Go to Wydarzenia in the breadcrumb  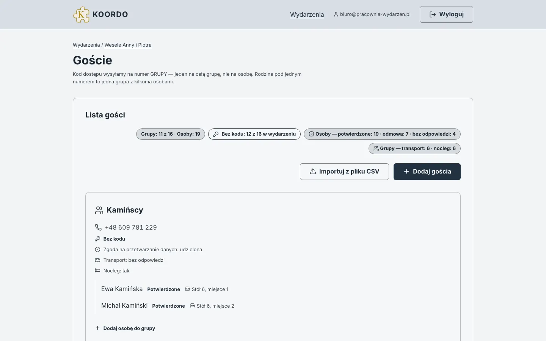click(x=86, y=45)
